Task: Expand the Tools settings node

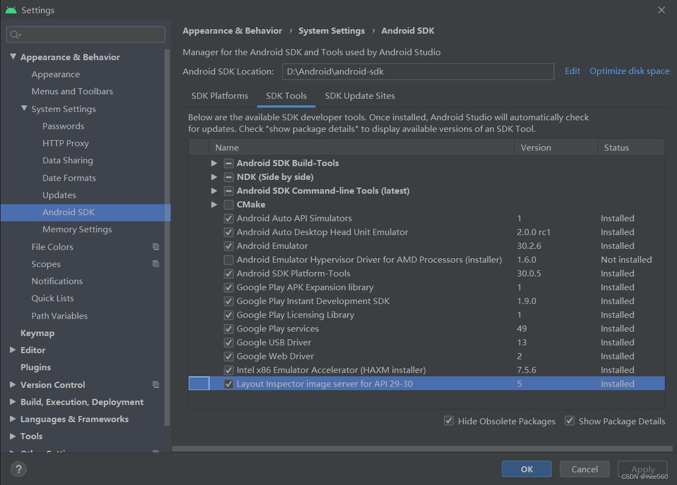Action: tap(13, 436)
